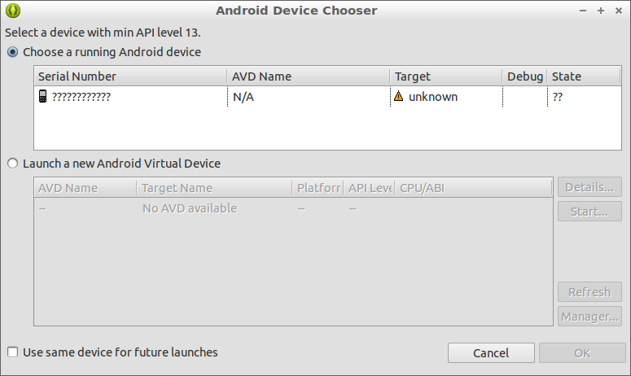
Task: Click the Debug column header
Action: [524, 77]
